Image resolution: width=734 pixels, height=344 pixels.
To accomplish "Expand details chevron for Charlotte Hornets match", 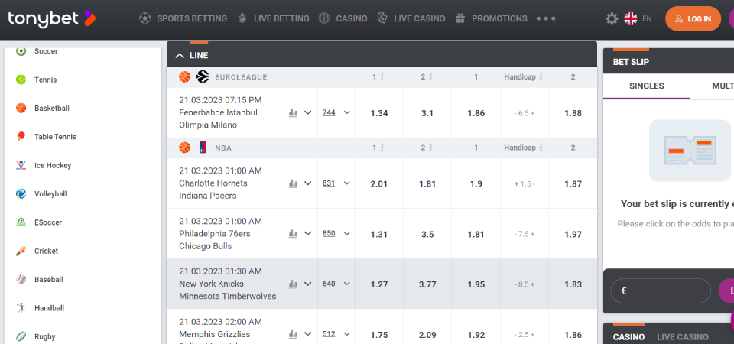I will tap(307, 183).
